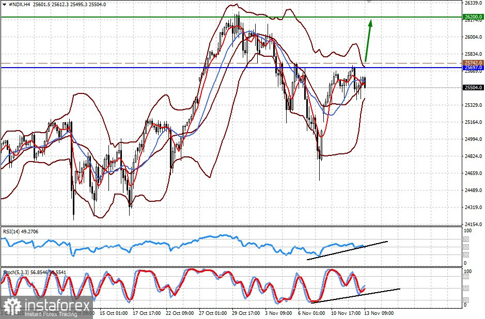Image resolution: width=485 pixels, height=319 pixels.
Task: Select the blue horizontal level line
Action: tap(231, 68)
